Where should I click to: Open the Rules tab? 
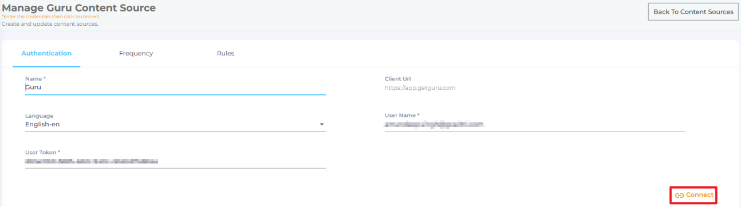(226, 54)
